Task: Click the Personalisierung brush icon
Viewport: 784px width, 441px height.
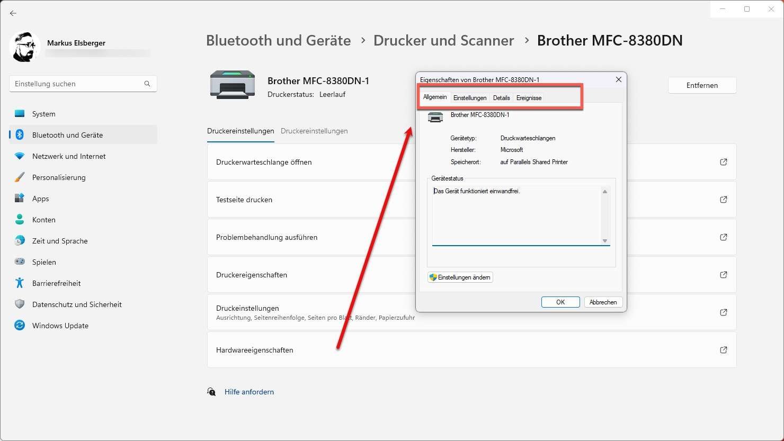Action: [20, 177]
